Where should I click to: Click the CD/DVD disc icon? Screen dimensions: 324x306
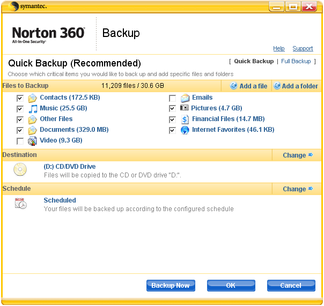(20, 169)
